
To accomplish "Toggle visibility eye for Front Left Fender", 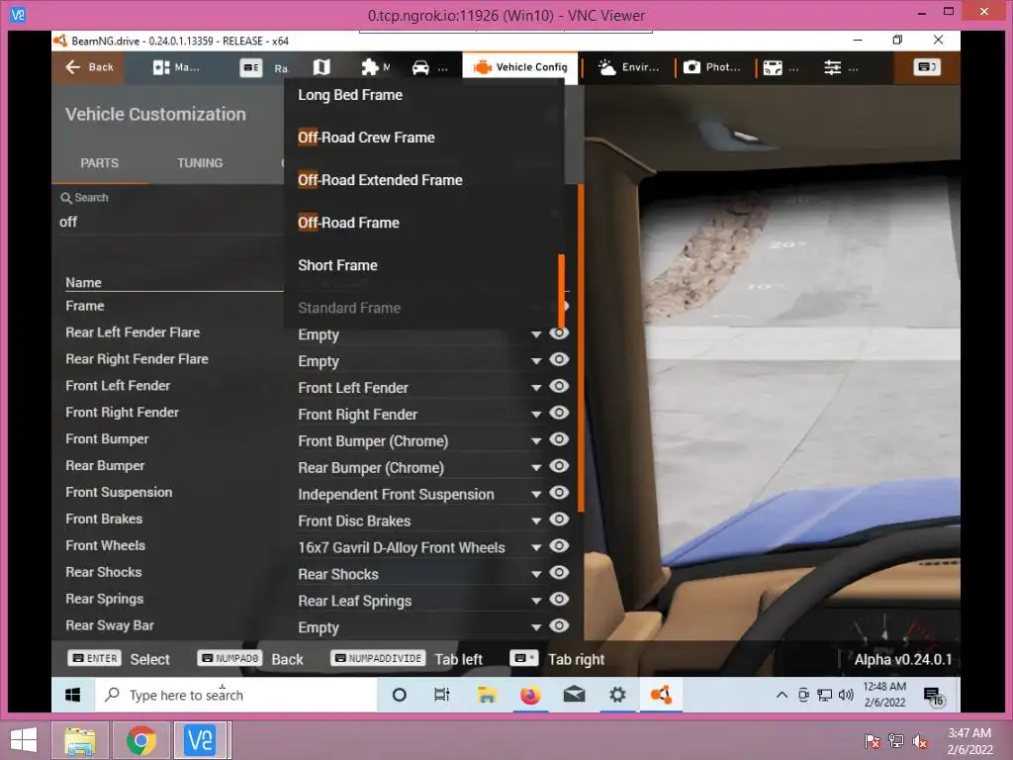I will [559, 386].
